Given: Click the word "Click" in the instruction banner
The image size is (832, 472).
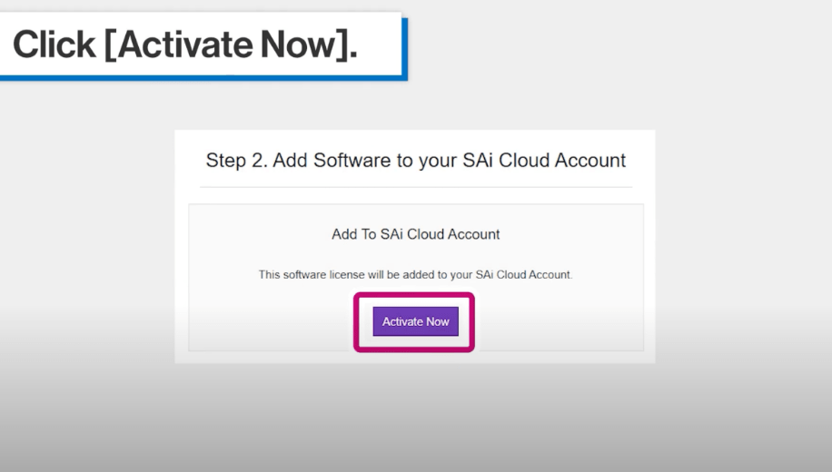Looking at the screenshot, I should pos(54,44).
